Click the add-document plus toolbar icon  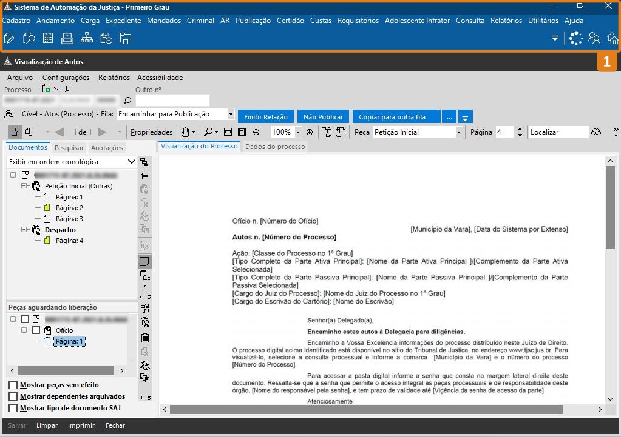pos(106,38)
